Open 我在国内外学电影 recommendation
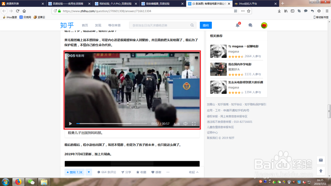Screen dimensions: 331x186 [x=240, y=64]
